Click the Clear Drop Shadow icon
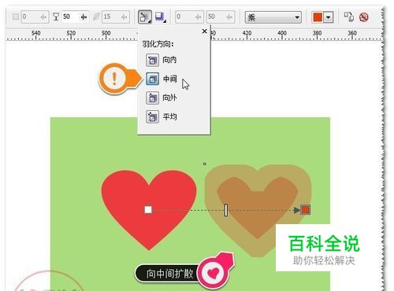This screenshot has width=394, height=291. 364,17
